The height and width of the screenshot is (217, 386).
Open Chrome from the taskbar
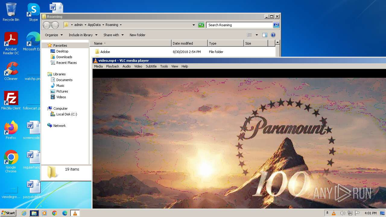pos(55,213)
